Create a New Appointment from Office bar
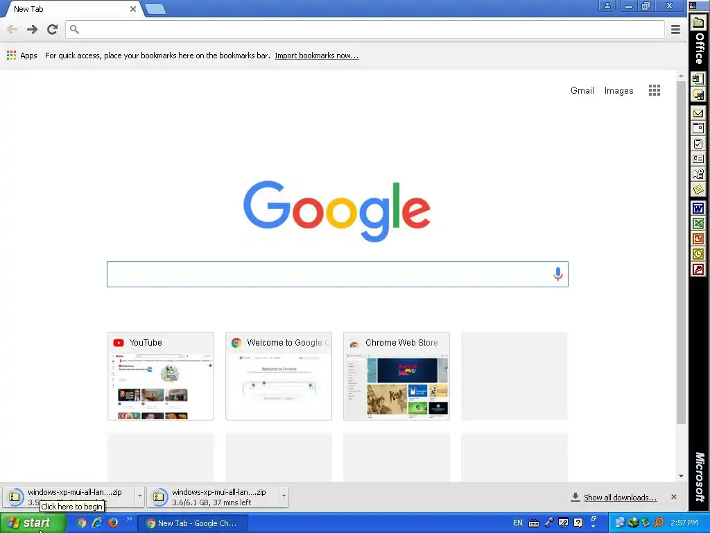 [x=698, y=128]
